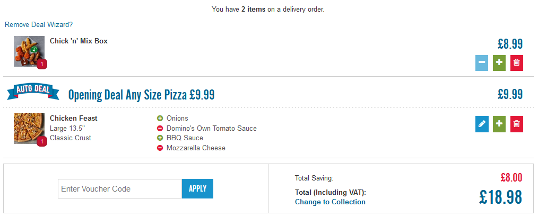Click the Auto Deal ribbon badge

33,91
